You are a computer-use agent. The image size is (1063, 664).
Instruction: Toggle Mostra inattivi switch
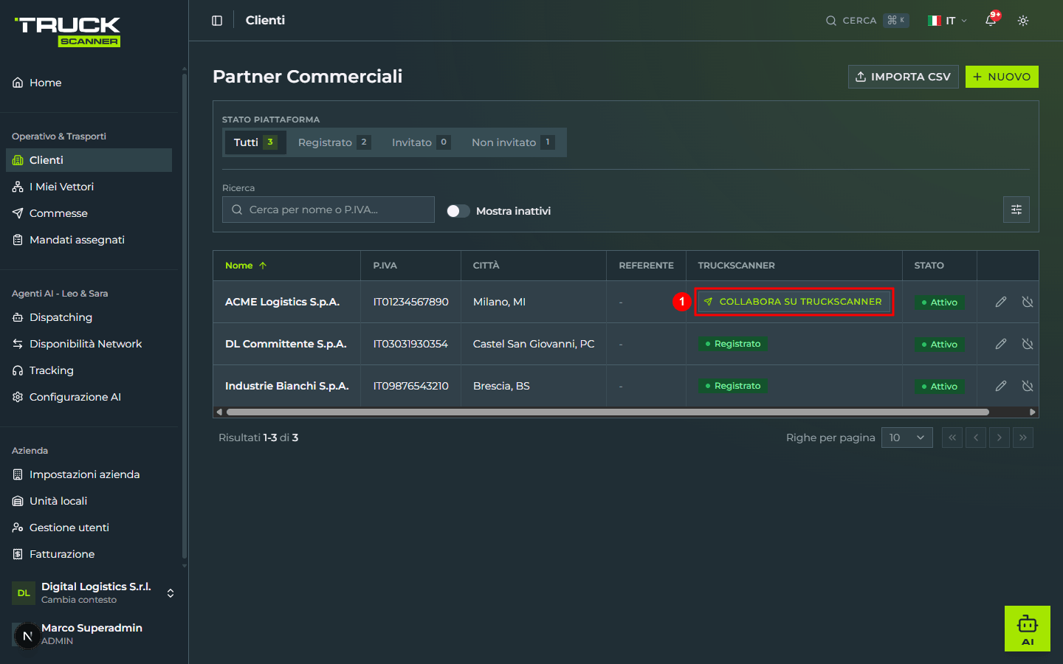click(x=458, y=211)
